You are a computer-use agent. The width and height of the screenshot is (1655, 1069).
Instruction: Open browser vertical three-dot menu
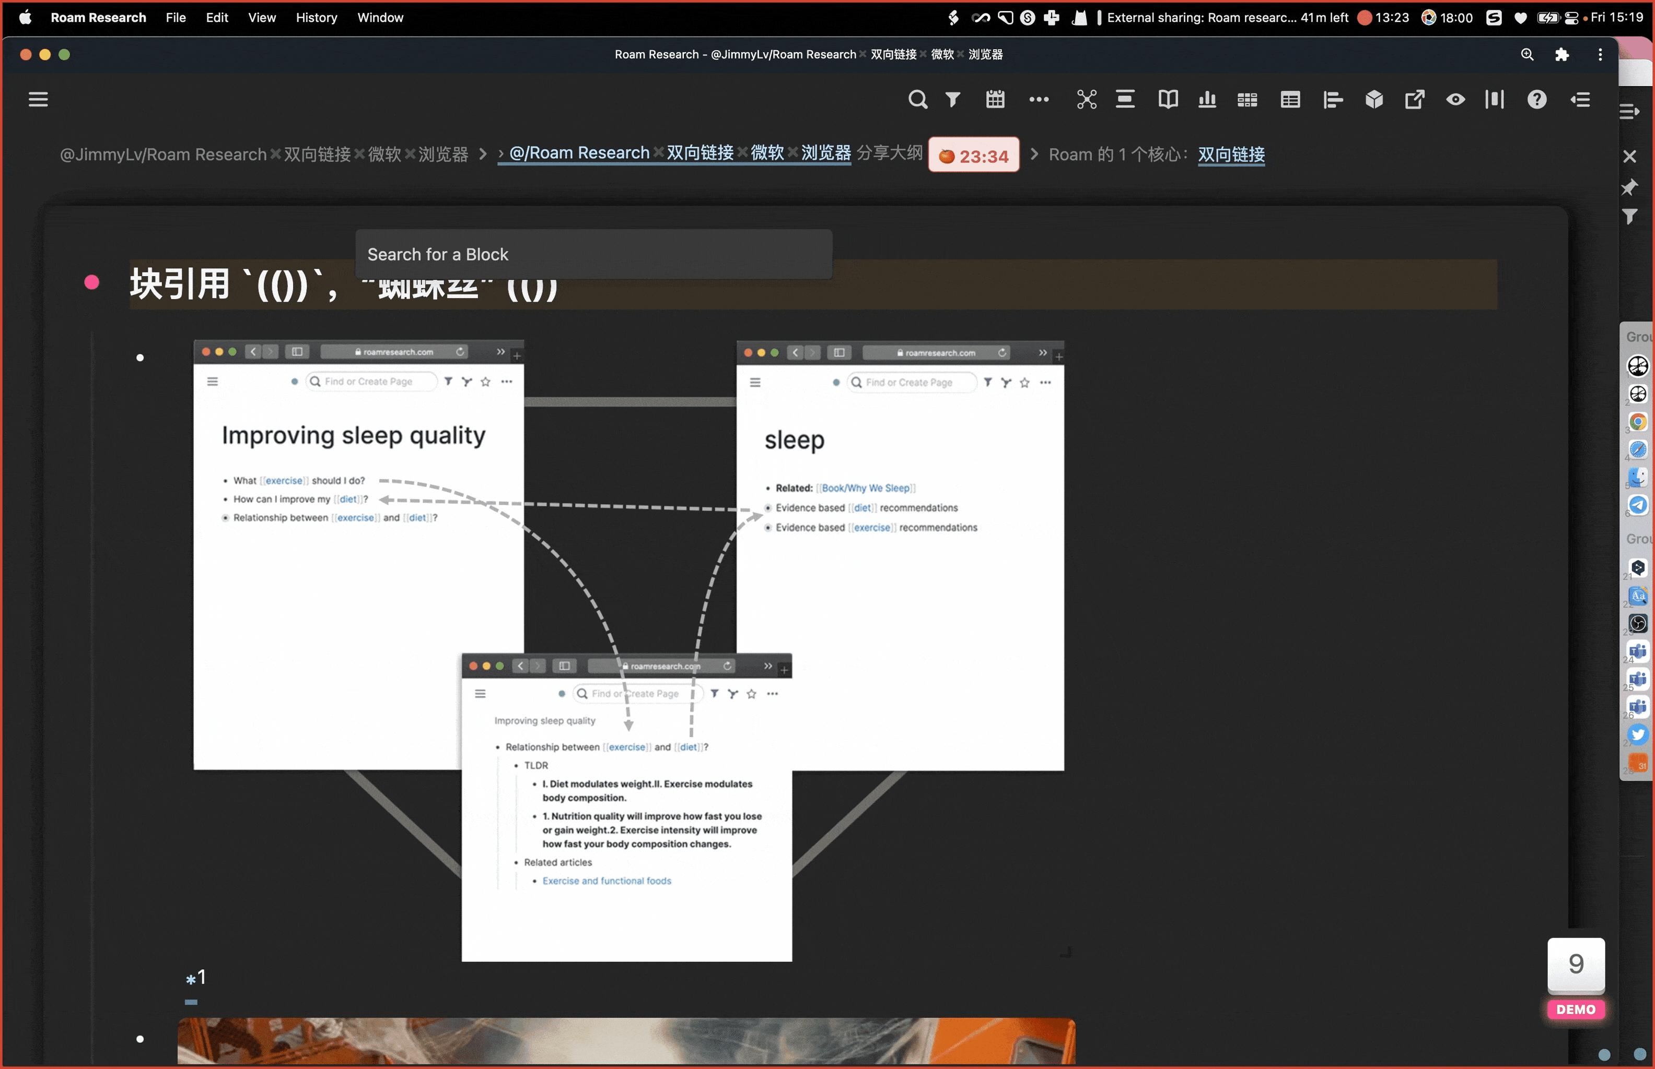1600,54
